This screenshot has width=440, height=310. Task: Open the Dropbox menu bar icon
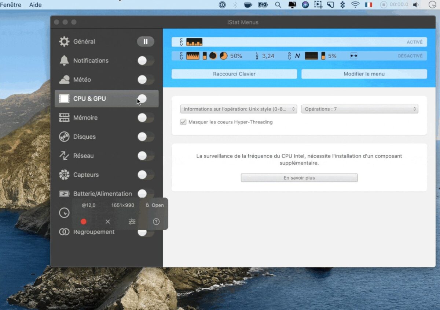(342, 5)
